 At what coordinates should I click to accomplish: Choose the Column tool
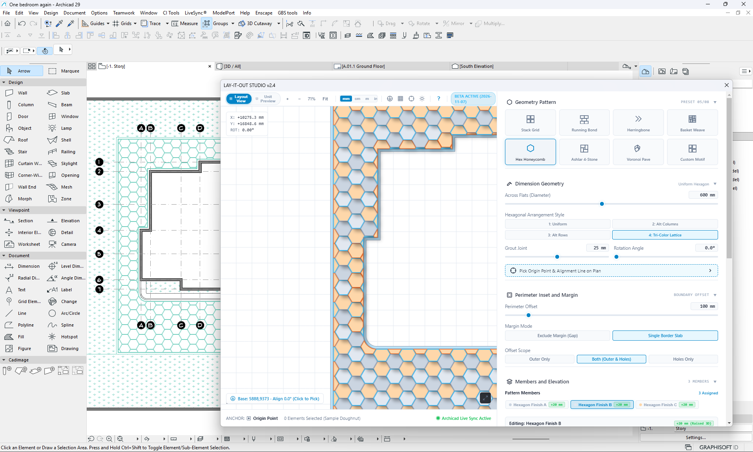(22, 105)
